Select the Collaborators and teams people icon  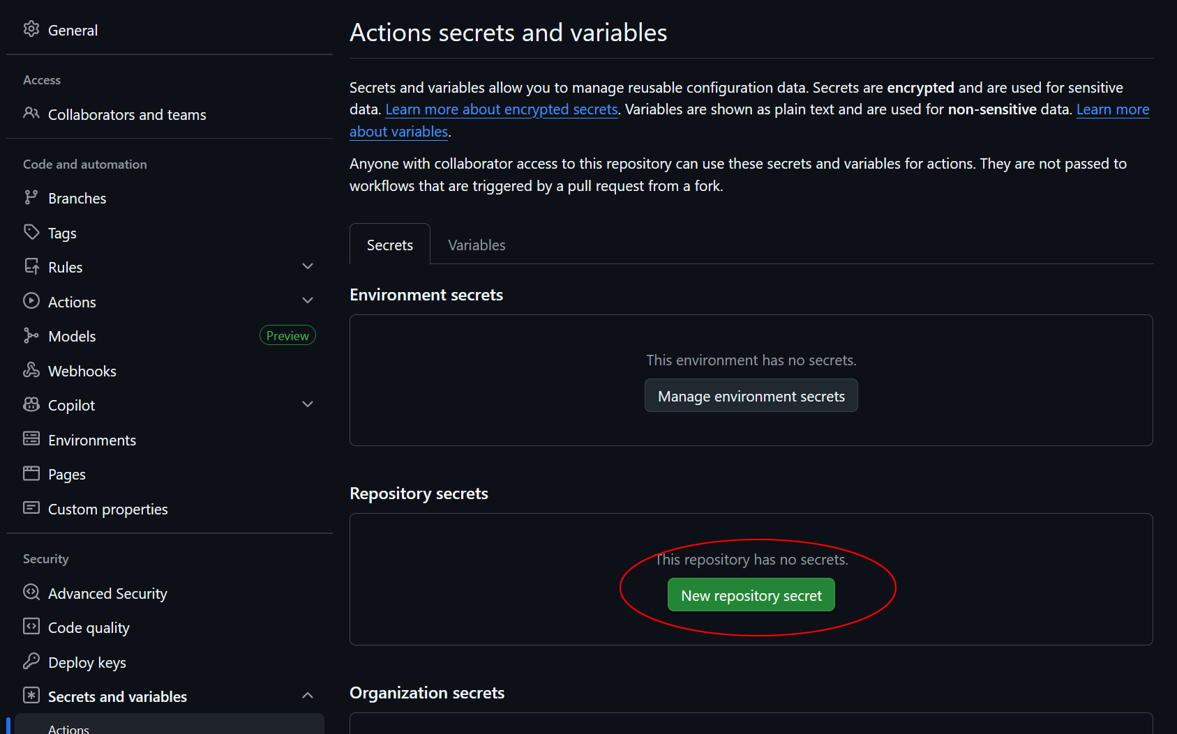point(31,114)
